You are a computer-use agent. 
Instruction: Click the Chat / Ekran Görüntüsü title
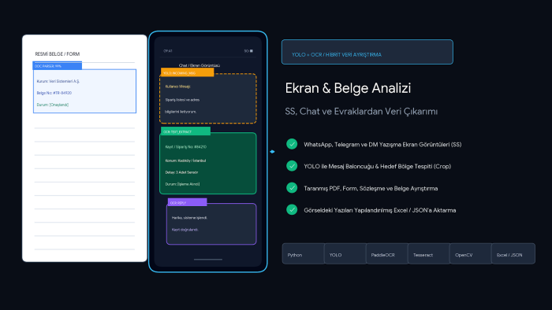(200, 65)
